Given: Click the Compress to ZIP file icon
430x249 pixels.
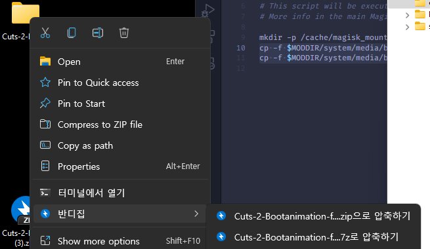Looking at the screenshot, I should pyautogui.click(x=45, y=125).
